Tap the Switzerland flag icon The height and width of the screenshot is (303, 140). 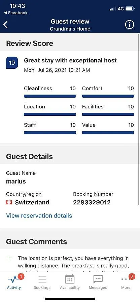pyautogui.click(x=9, y=202)
